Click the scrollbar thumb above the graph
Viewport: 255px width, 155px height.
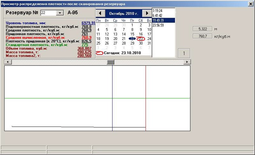[x=111, y=62]
